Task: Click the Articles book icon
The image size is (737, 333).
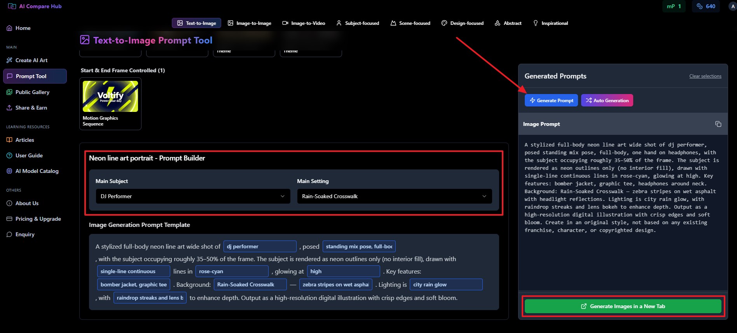Action: (9, 140)
